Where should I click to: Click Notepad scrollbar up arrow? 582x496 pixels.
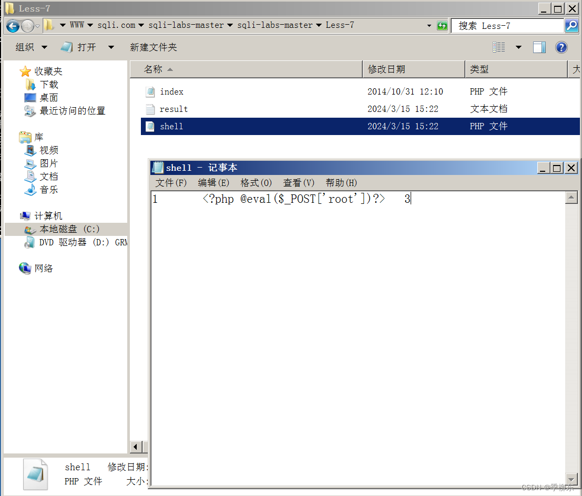pos(571,198)
